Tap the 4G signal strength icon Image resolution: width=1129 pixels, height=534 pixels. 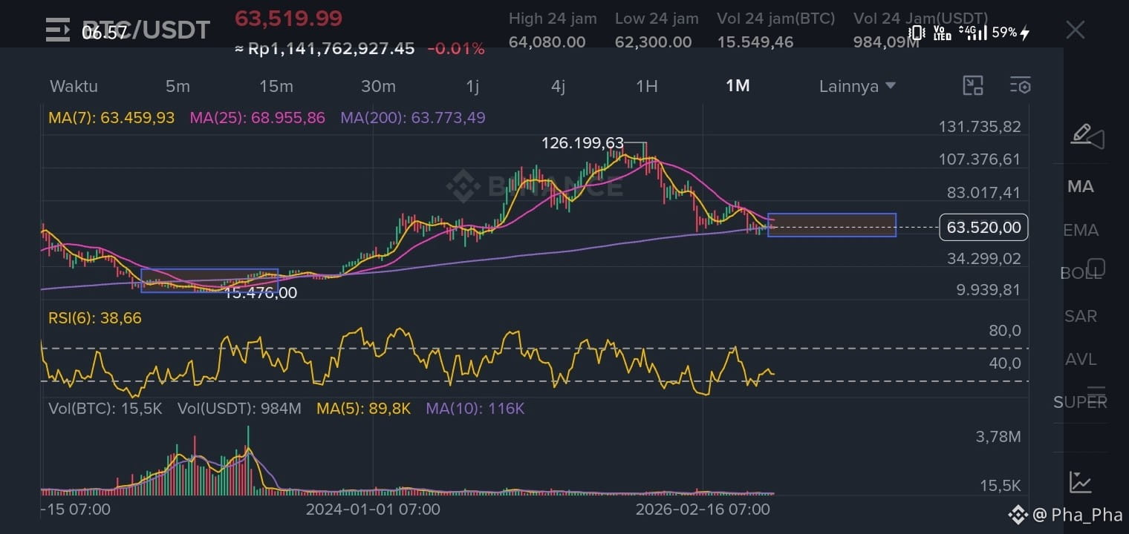(972, 32)
